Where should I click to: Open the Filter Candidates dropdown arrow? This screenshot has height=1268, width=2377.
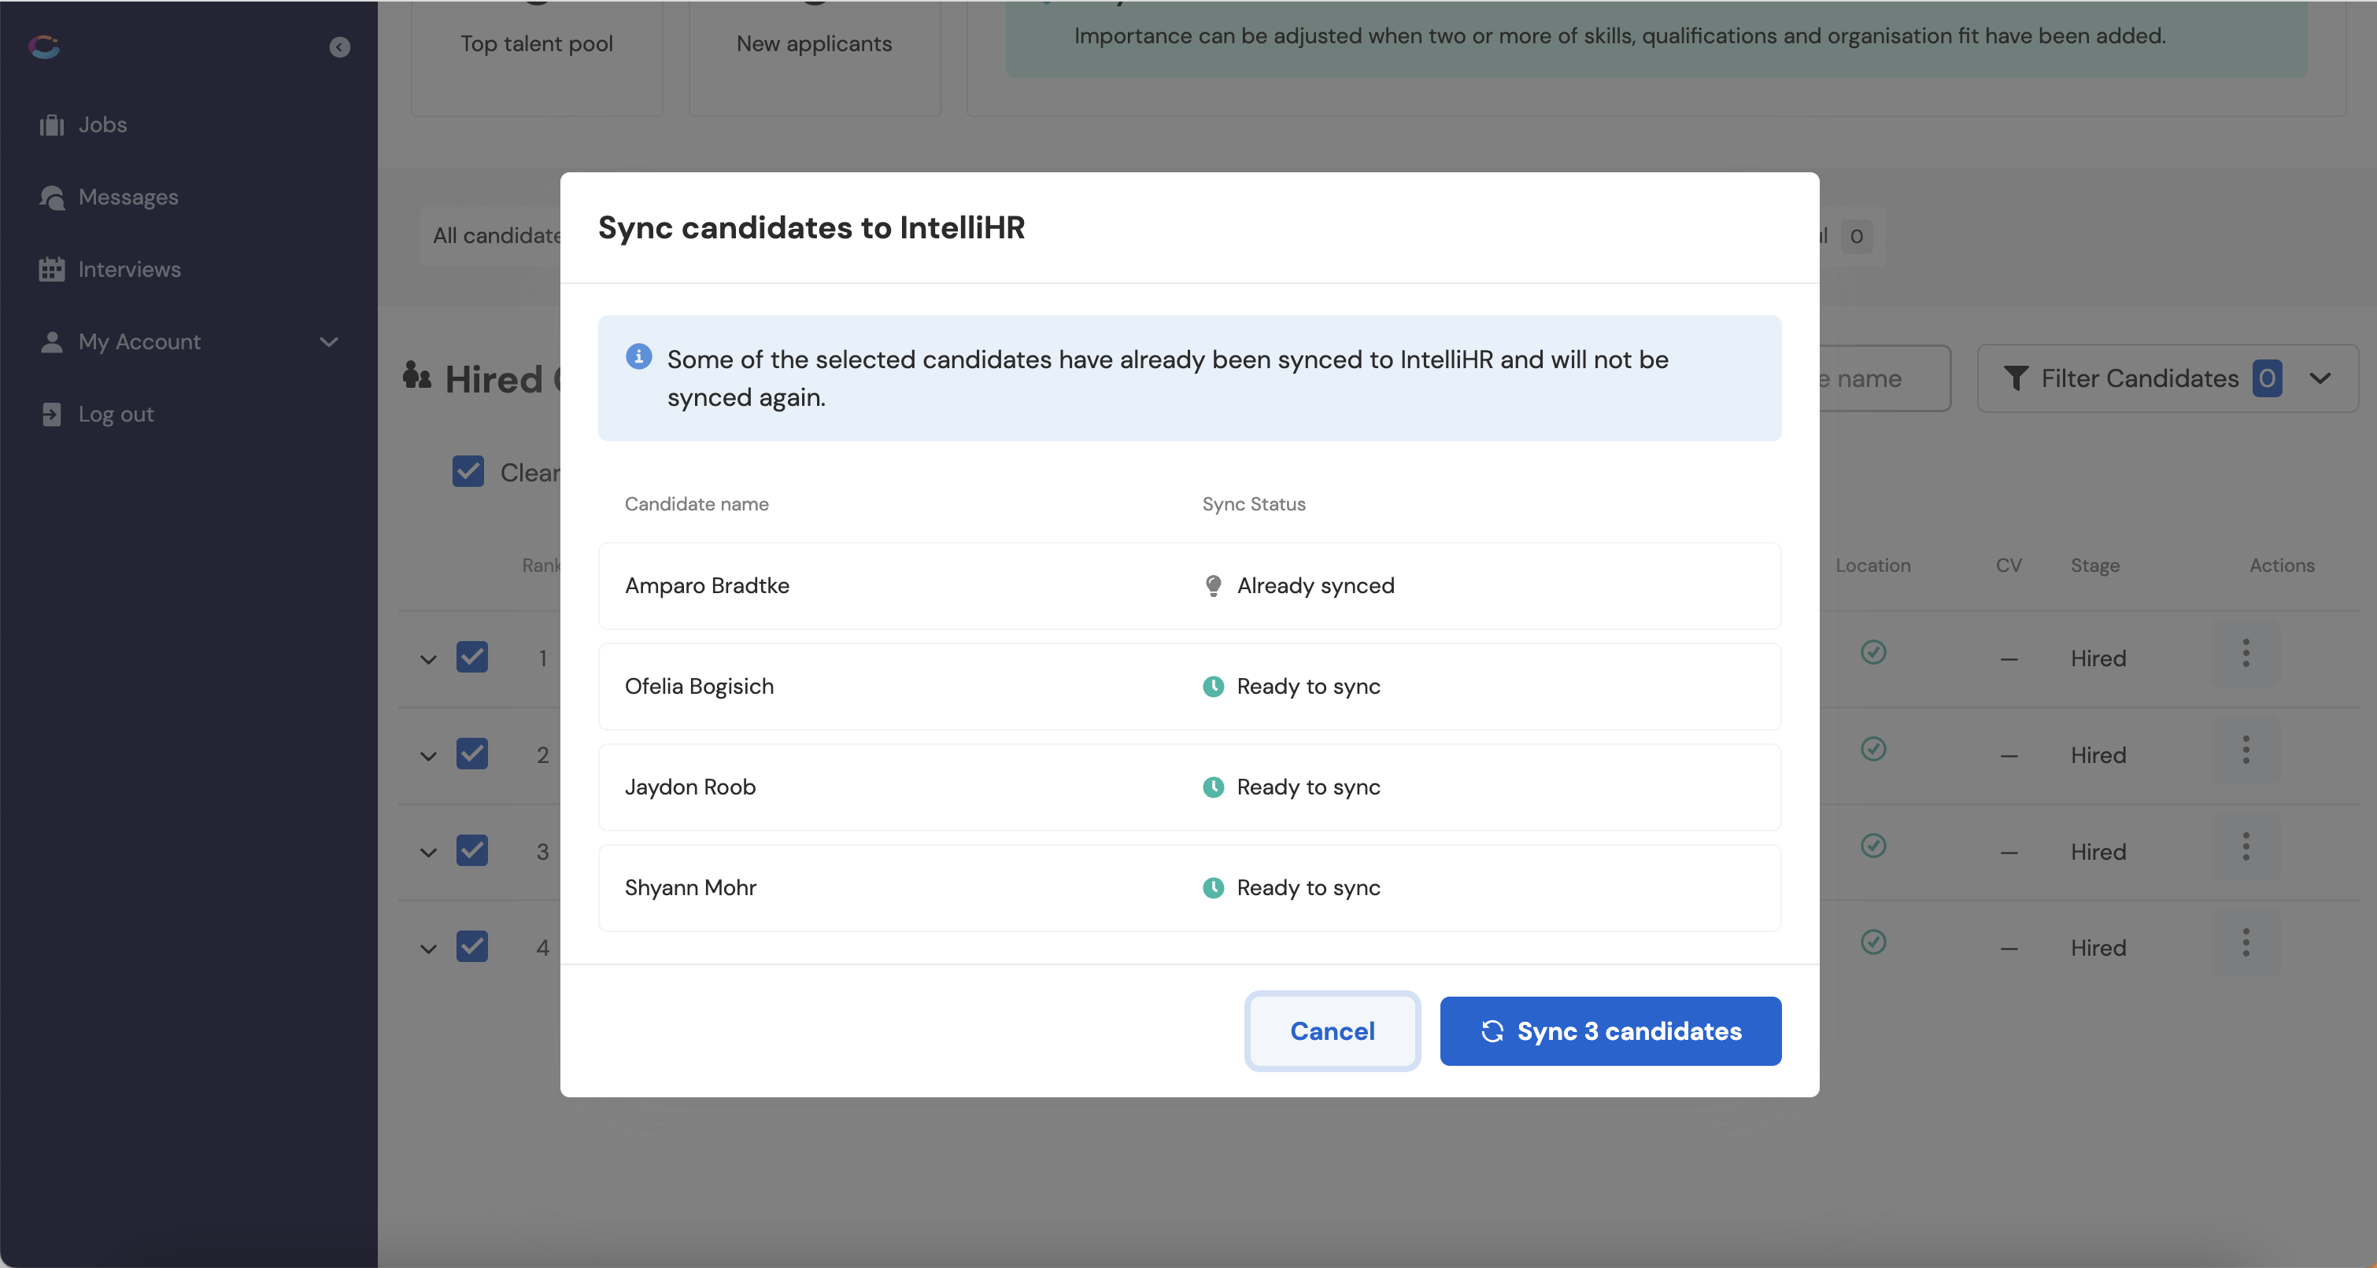pos(2320,378)
